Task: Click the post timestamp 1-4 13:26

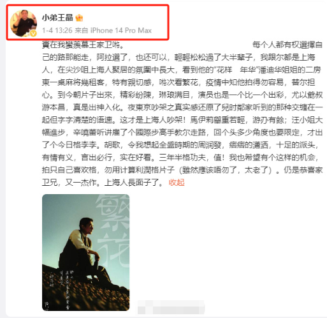Action: (57, 31)
